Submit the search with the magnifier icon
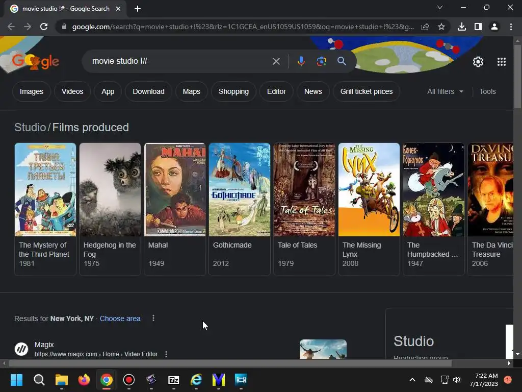522x392 pixels. click(342, 61)
